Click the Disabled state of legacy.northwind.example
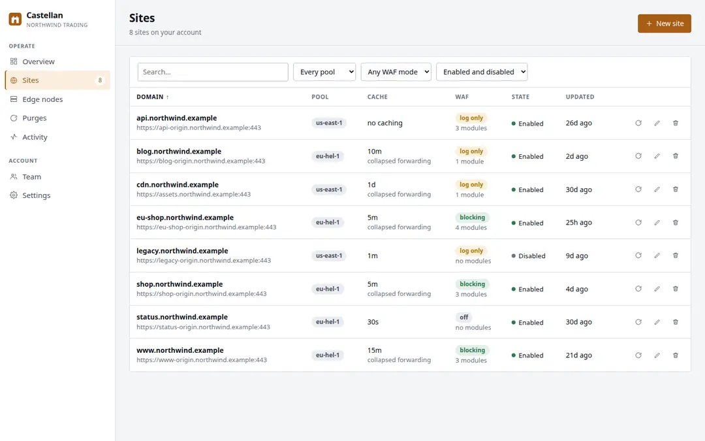The image size is (705, 441). click(528, 255)
